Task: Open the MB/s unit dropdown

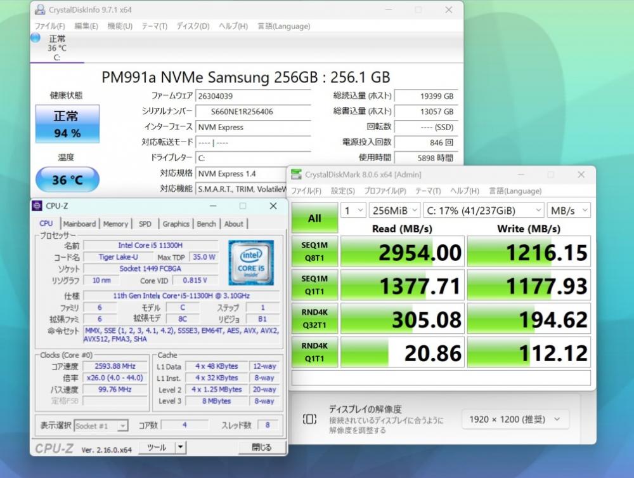Action: pyautogui.click(x=569, y=211)
